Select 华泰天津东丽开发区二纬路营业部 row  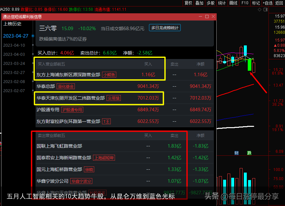pyautogui.click(x=124, y=98)
